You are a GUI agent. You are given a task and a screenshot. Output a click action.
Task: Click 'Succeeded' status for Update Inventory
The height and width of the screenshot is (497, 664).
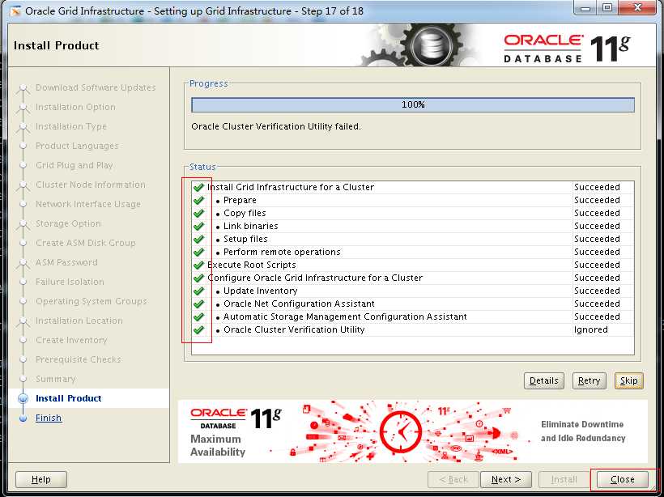click(597, 291)
